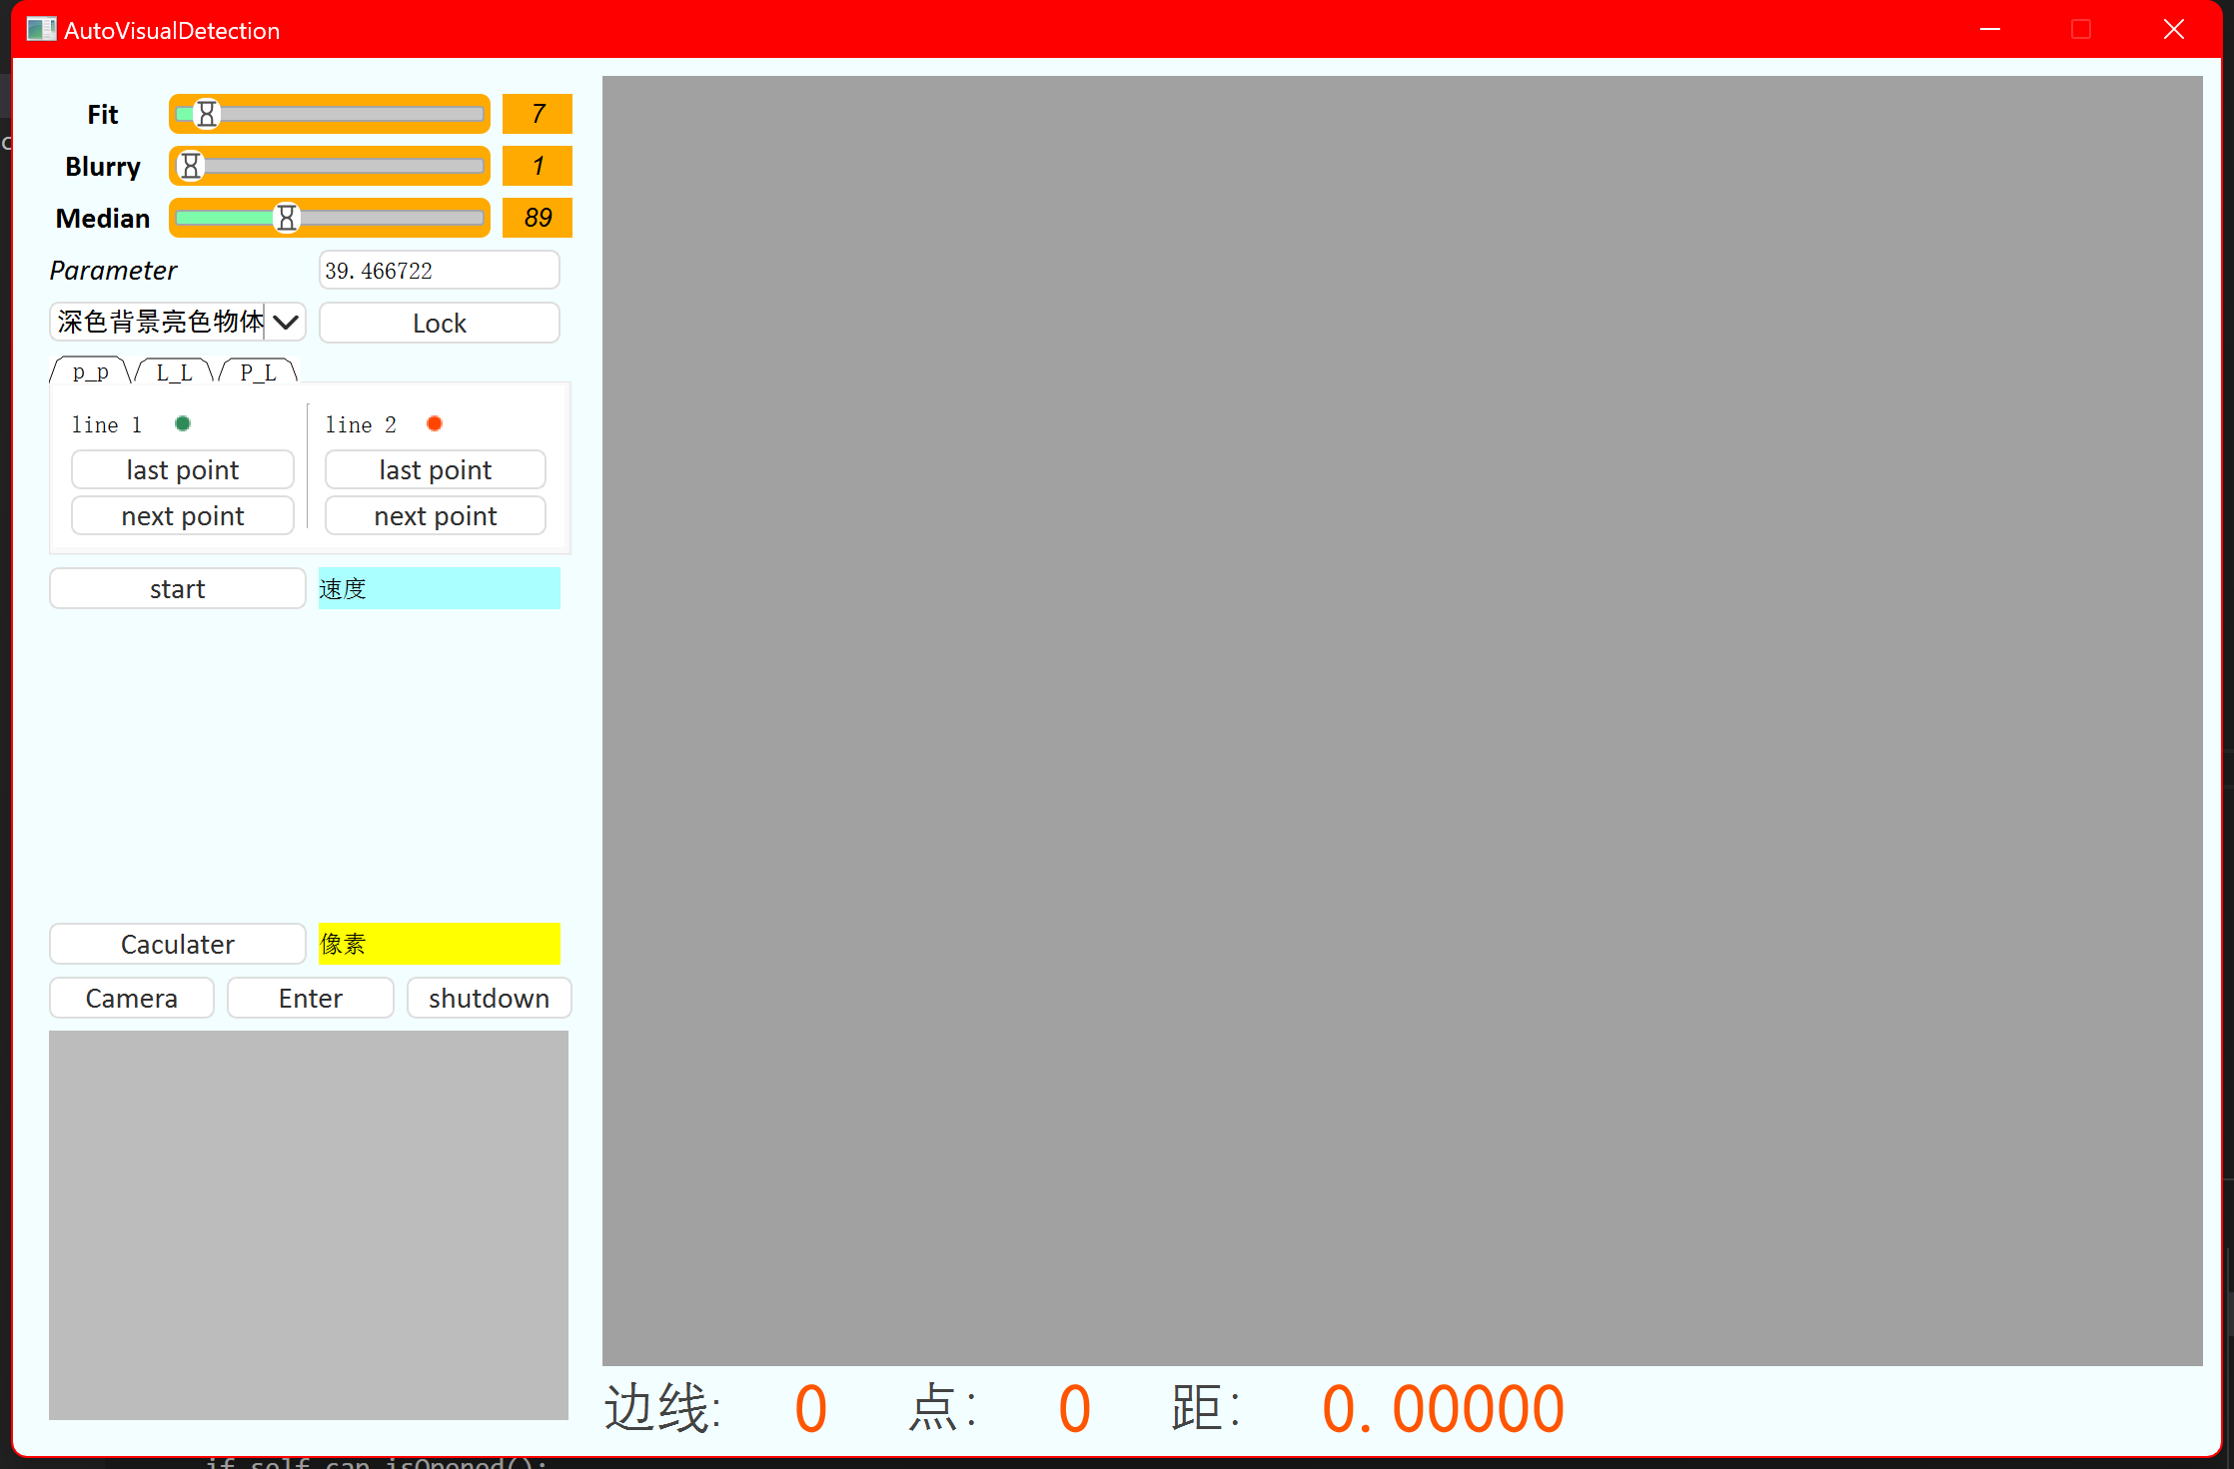This screenshot has width=2234, height=1469.
Task: Click the Lock parameter button
Action: click(x=438, y=323)
